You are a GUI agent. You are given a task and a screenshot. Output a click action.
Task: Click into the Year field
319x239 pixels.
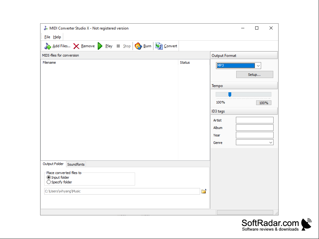click(x=255, y=135)
